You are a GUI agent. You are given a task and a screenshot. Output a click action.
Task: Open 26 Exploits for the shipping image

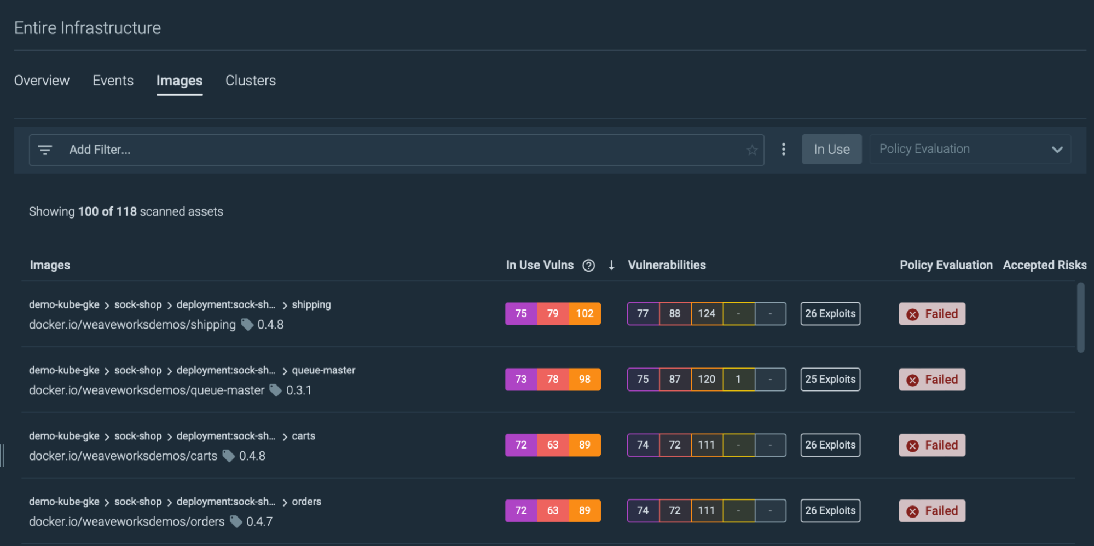[830, 313]
